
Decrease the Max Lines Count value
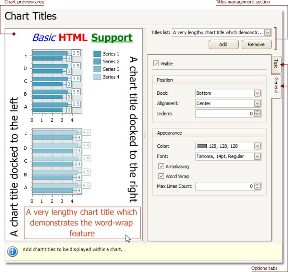[x=258, y=188]
